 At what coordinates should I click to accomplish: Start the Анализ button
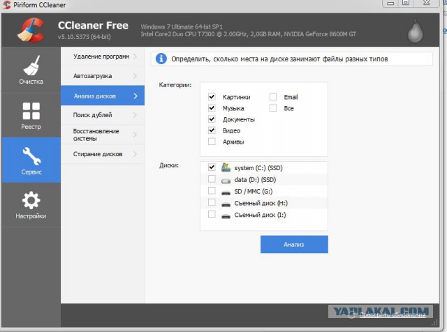coord(294,244)
